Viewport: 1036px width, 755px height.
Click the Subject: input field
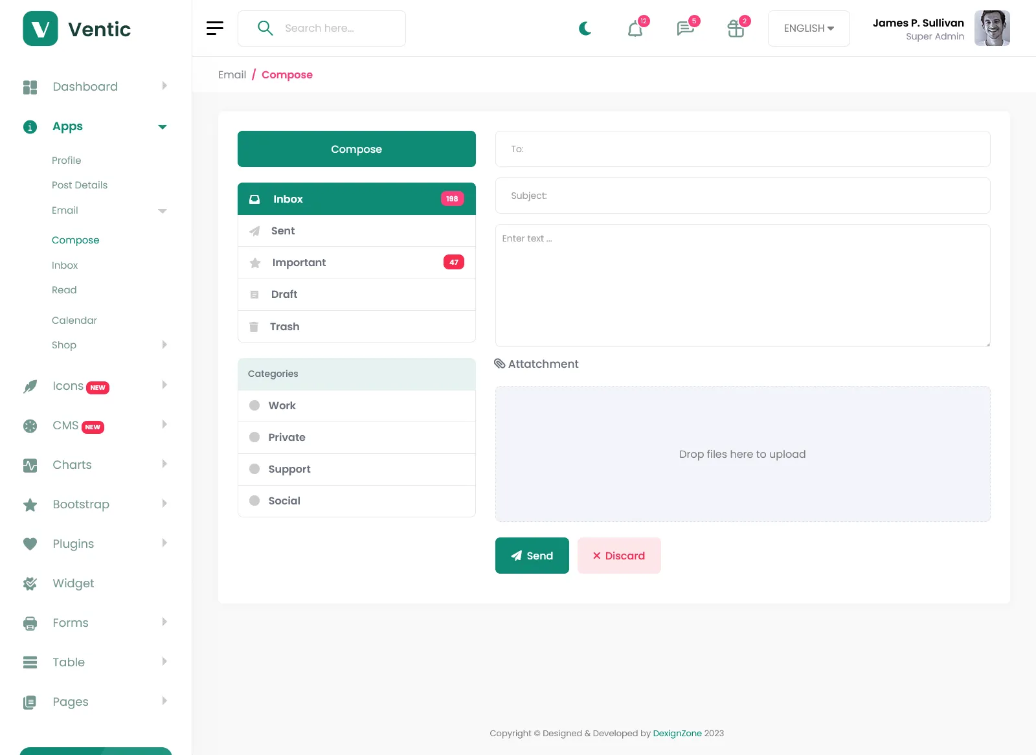point(743,196)
